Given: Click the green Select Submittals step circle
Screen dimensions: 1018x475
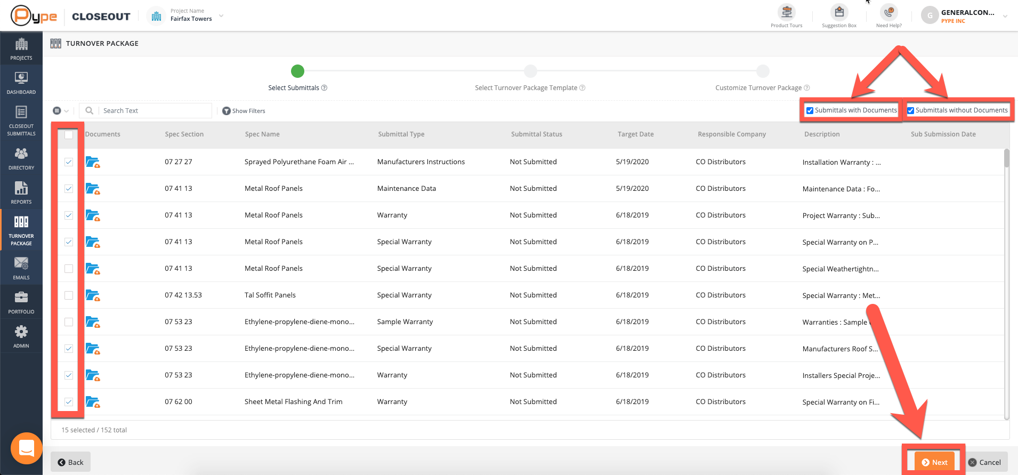Looking at the screenshot, I should click(x=297, y=71).
